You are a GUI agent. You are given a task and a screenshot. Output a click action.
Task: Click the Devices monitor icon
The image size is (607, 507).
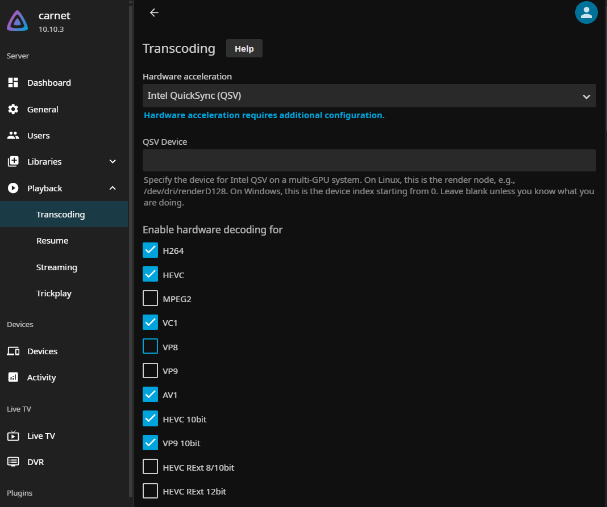tap(13, 351)
